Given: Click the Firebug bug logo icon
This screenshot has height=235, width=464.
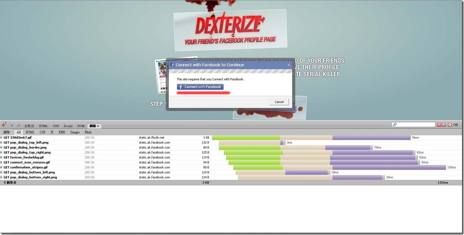Looking at the screenshot, I should point(4,125).
